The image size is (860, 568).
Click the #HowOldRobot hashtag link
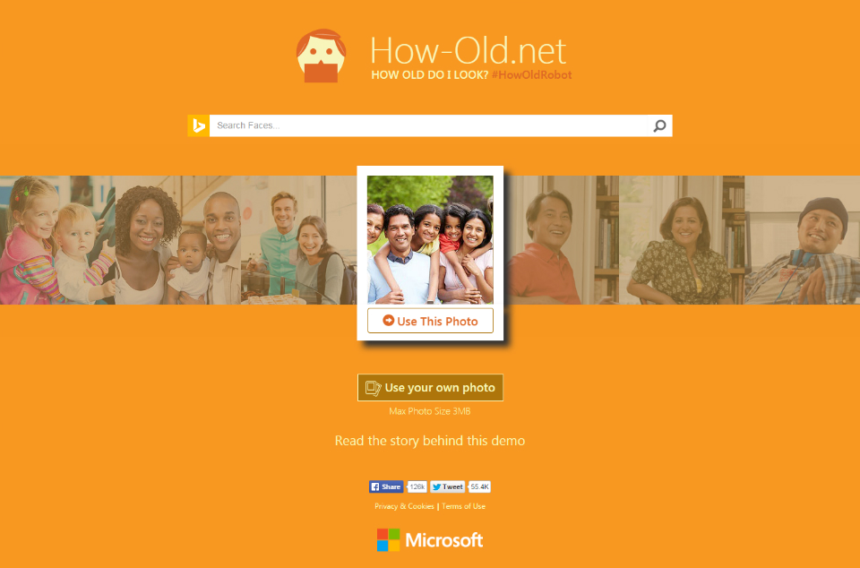(x=531, y=75)
